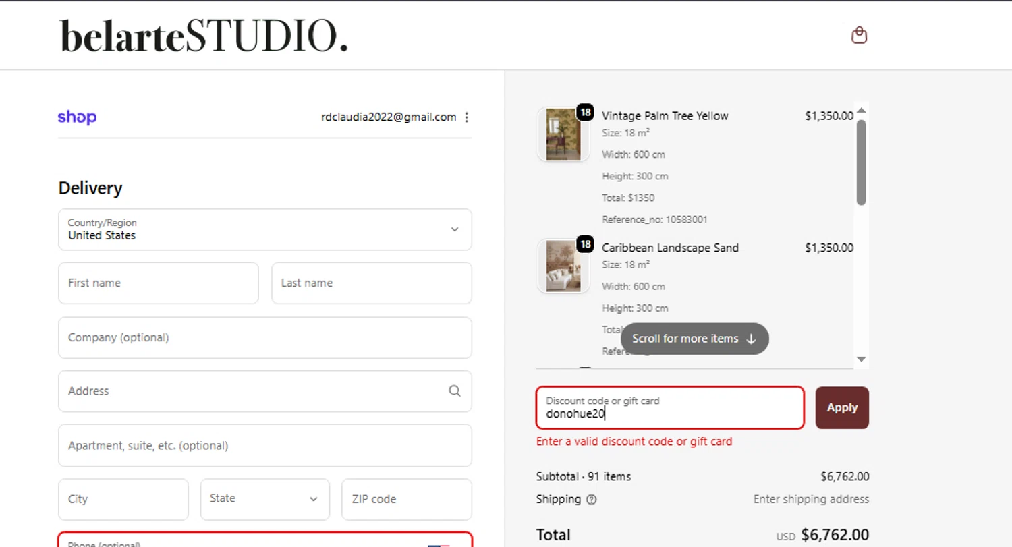The width and height of the screenshot is (1012, 547).
Task: Click the item list scrollbar thumb
Action: [x=861, y=162]
